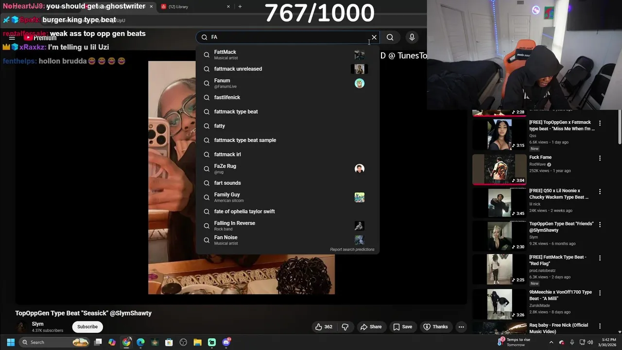The width and height of the screenshot is (622, 350).
Task: Open 'Miss Me When I'm' video thumbnail
Action: 500,134
